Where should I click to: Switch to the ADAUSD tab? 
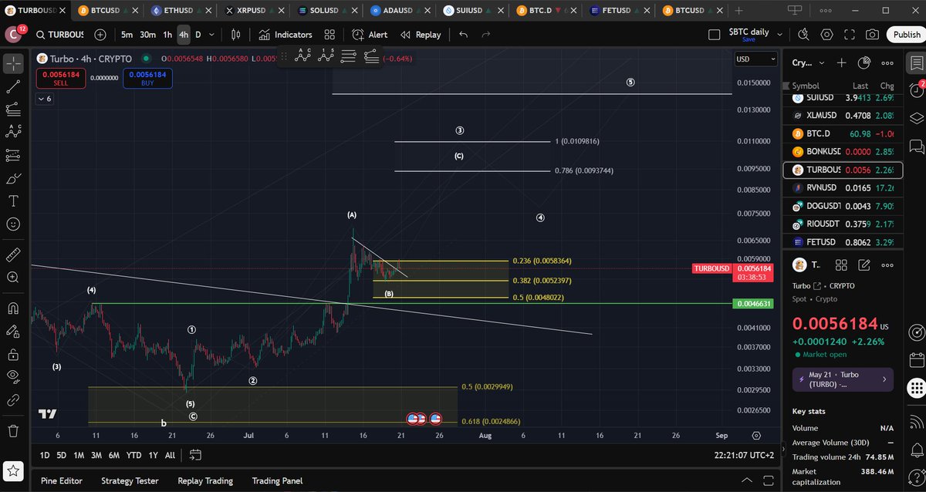(x=398, y=10)
